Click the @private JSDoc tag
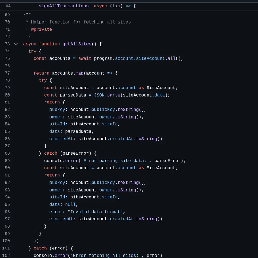The image size is (258, 258). coord(42,29)
